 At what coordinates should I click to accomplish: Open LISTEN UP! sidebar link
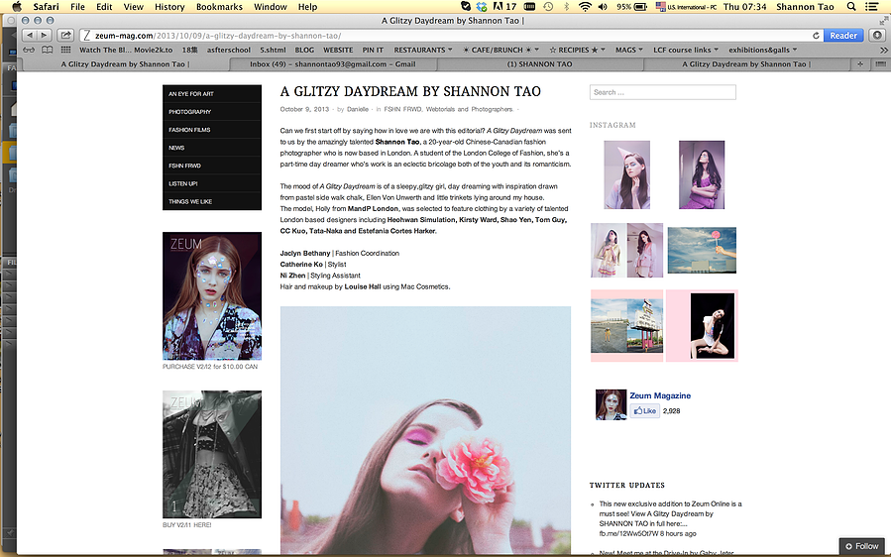pyautogui.click(x=212, y=183)
